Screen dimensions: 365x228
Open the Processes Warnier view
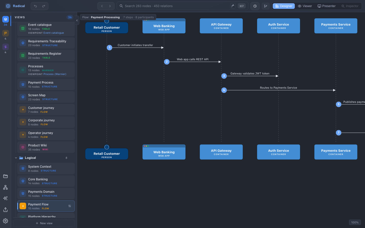(x=46, y=70)
